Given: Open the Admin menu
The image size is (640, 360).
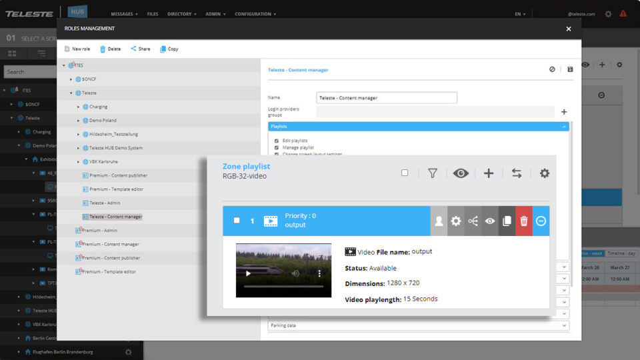Looking at the screenshot, I should click(215, 14).
